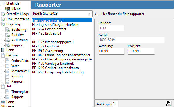Select RF-1122 Overnattings- og serveringssted
This screenshot has width=174, height=107.
click(62, 59)
